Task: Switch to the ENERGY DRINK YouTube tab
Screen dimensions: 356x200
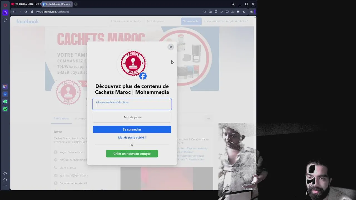Action: click(26, 4)
